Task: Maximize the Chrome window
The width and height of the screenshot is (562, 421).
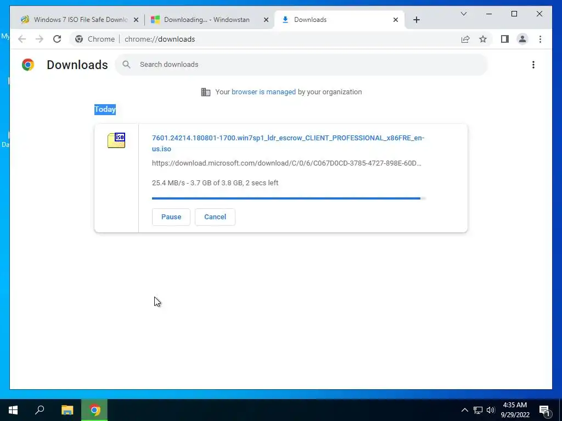Action: pyautogui.click(x=514, y=14)
